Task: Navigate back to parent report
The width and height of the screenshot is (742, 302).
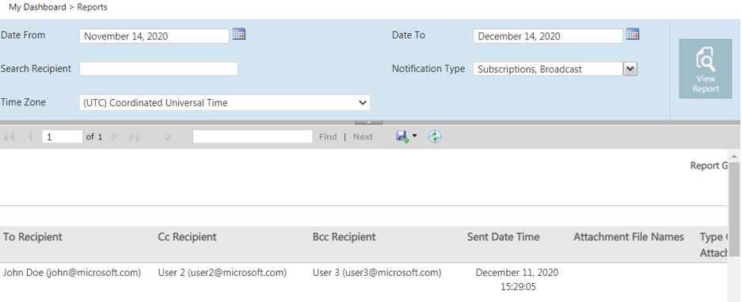Action: 167,137
